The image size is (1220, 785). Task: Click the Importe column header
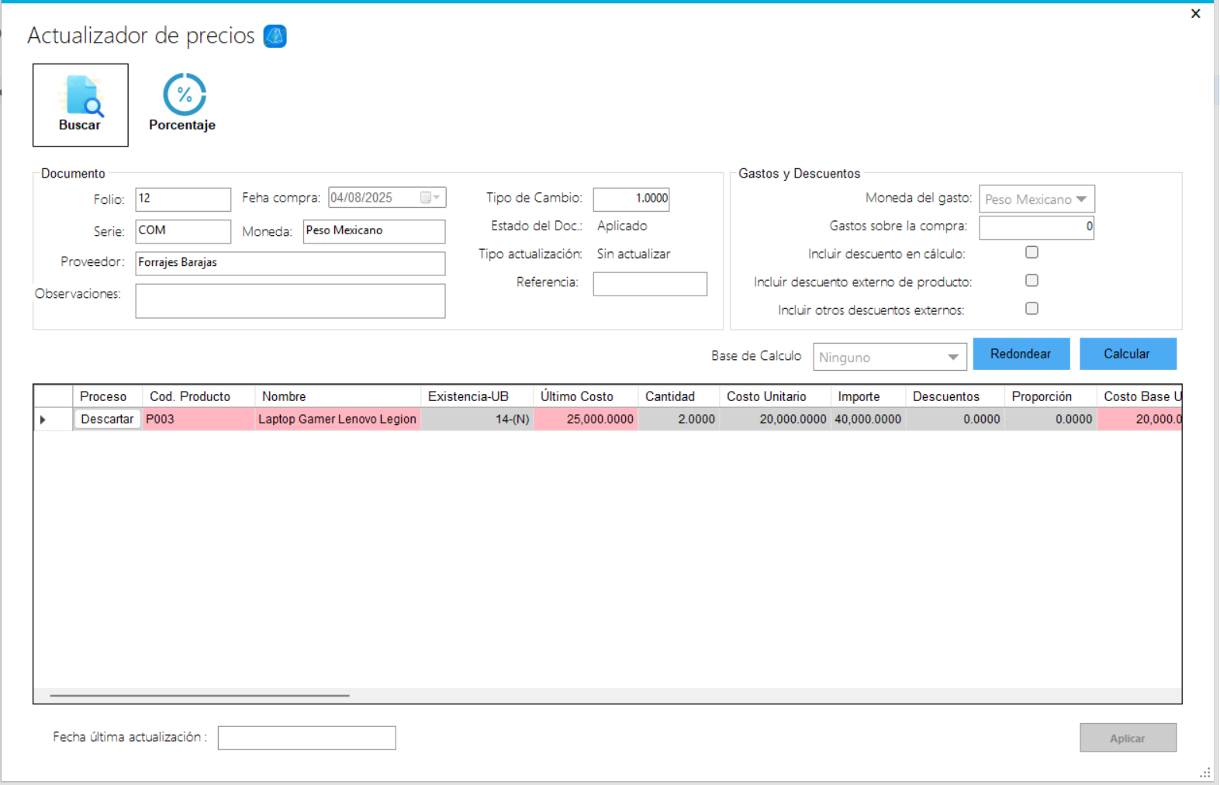pos(868,396)
